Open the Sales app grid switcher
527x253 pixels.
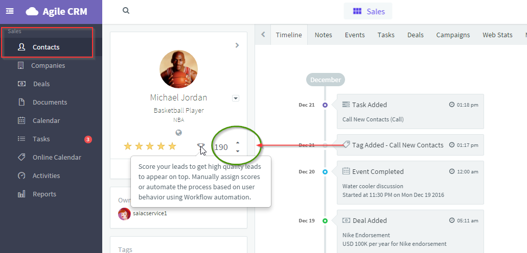pyautogui.click(x=368, y=11)
